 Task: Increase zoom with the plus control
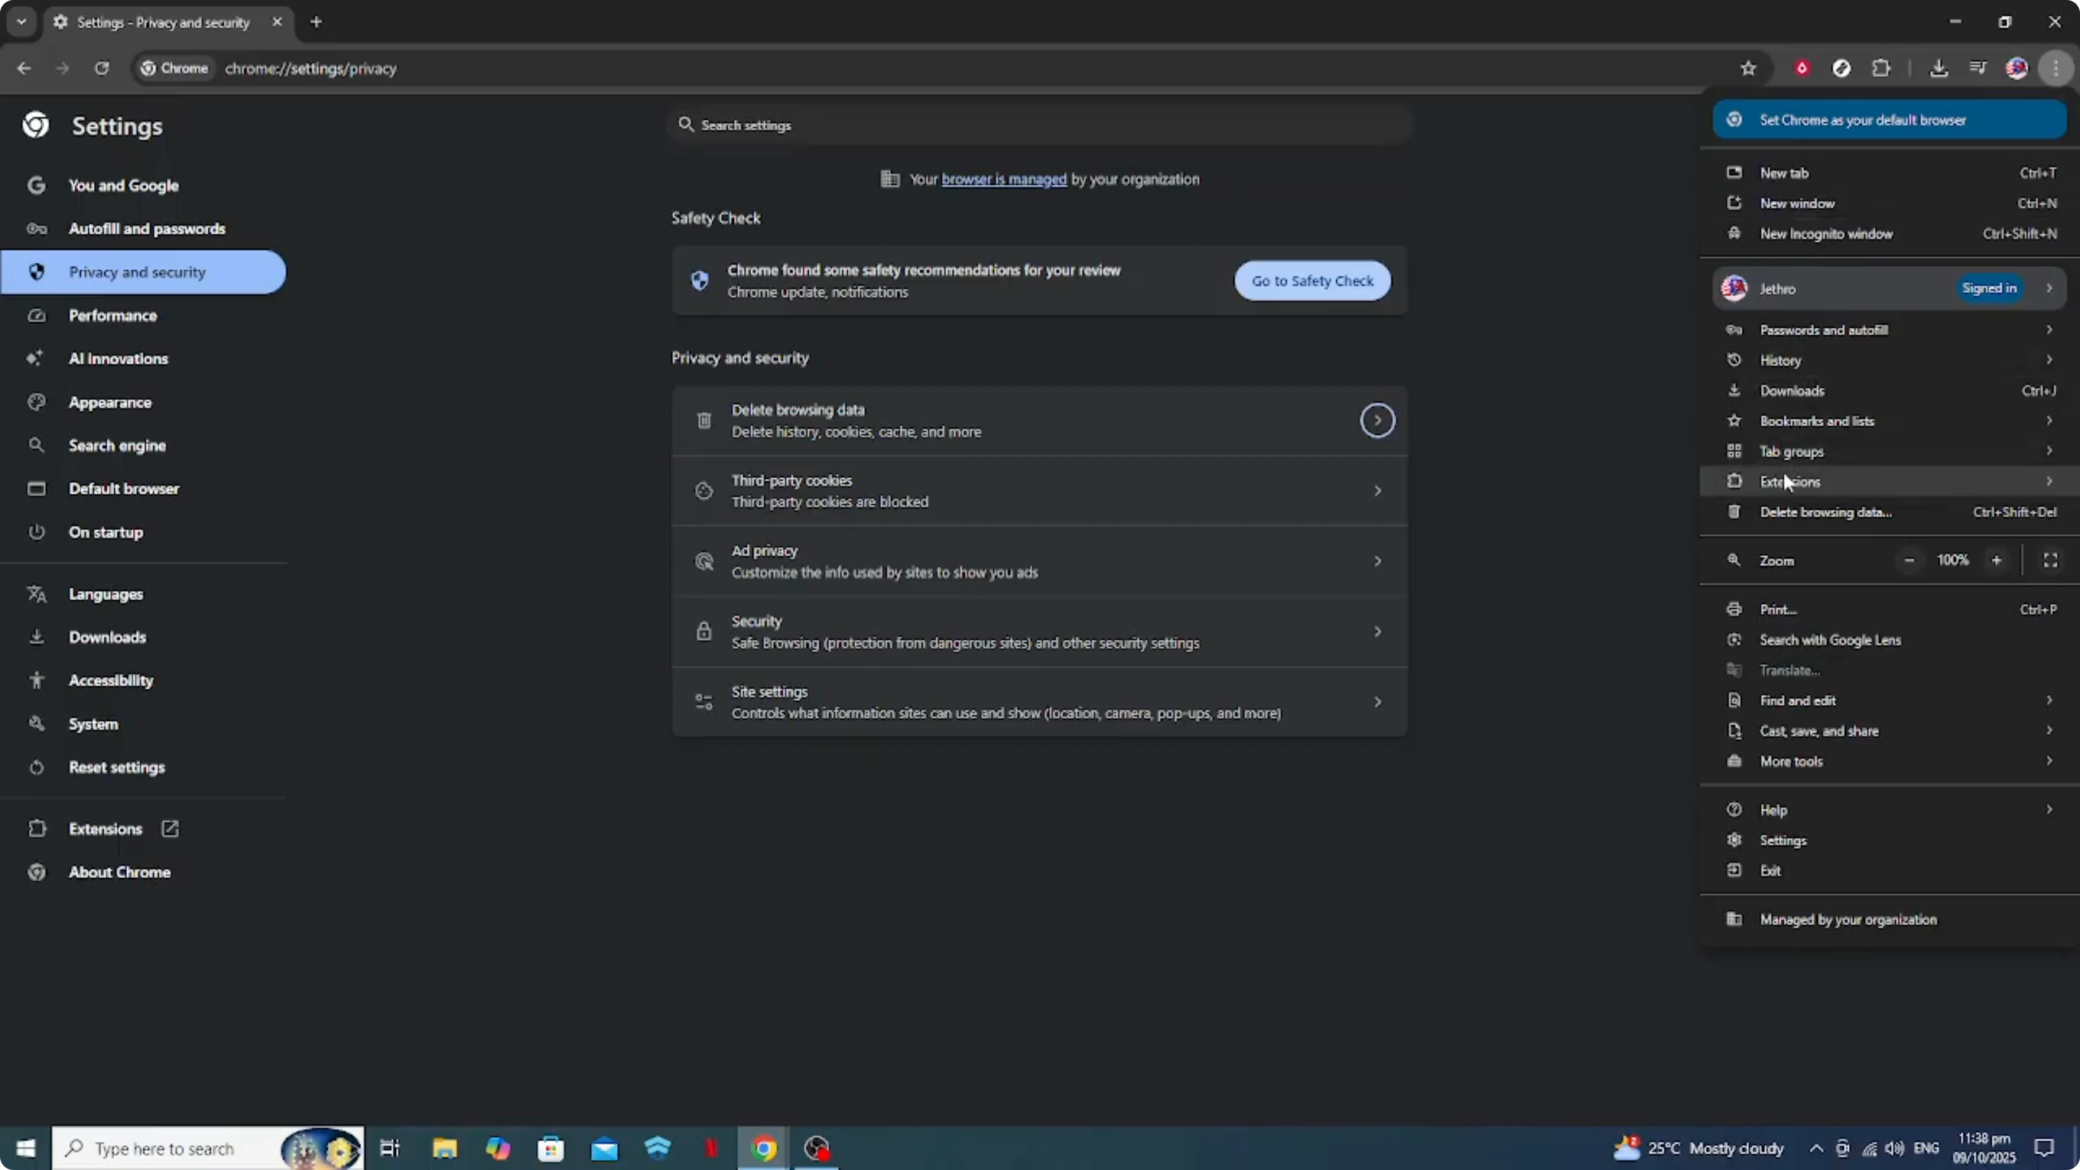click(x=1996, y=560)
